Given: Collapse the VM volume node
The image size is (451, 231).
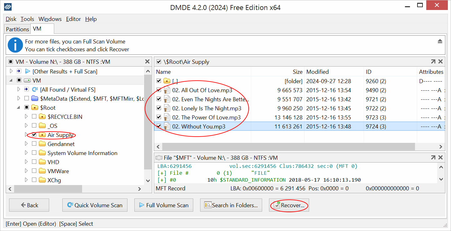Looking at the screenshot, I should pyautogui.click(x=11, y=80).
